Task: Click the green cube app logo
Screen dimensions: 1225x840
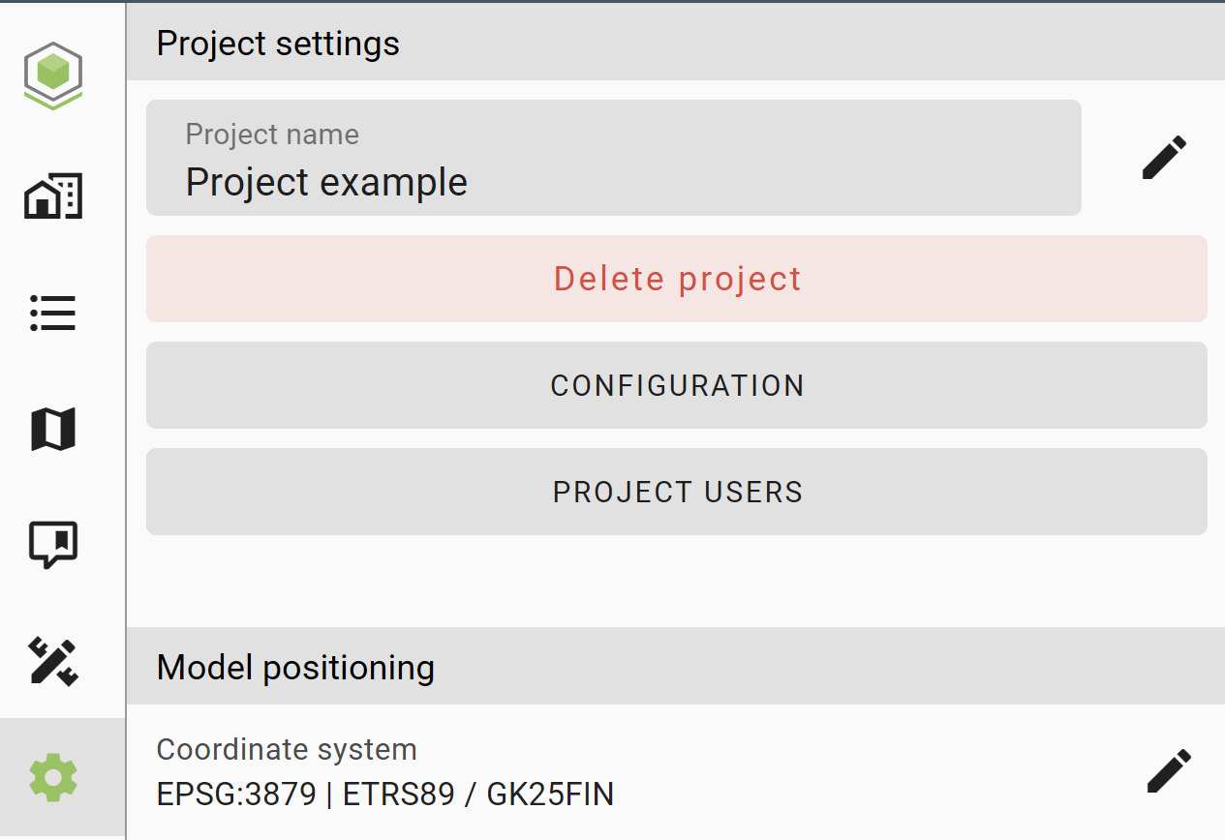Action: [x=53, y=75]
